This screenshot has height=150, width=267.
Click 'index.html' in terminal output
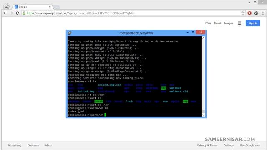(76, 112)
